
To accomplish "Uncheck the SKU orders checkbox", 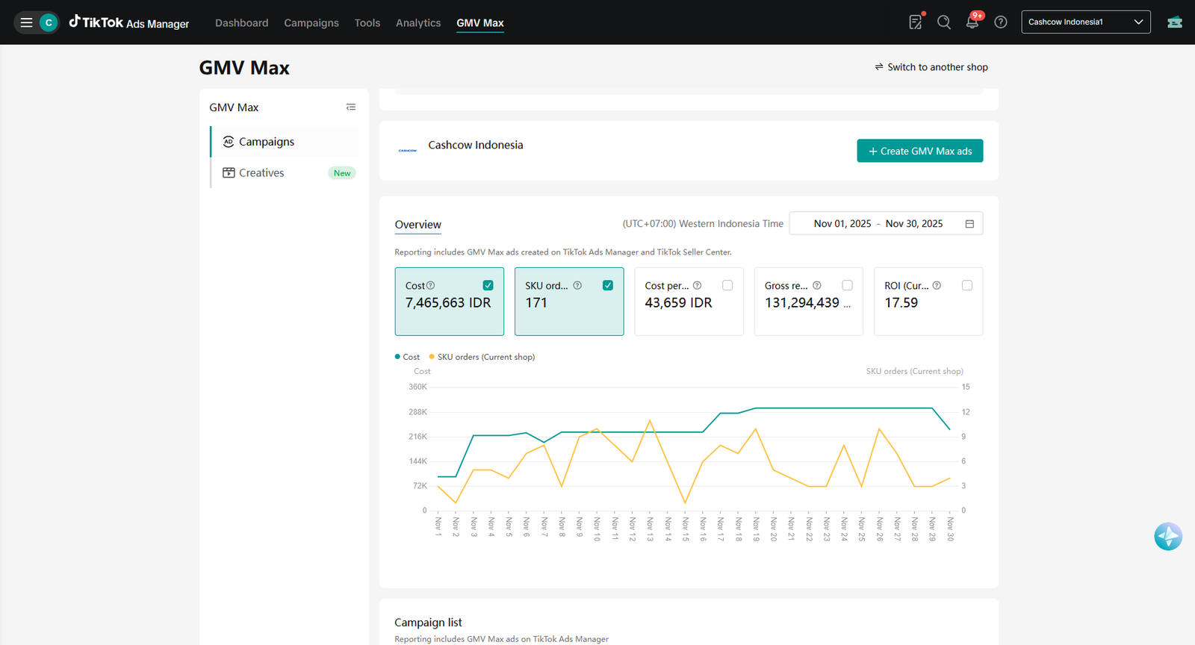I will 608,285.
